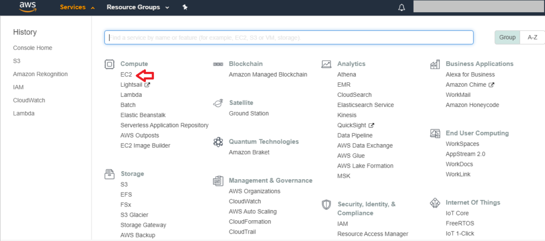The width and height of the screenshot is (545, 241).
Task: Click the Internet Of Things icon
Action: 435,203
